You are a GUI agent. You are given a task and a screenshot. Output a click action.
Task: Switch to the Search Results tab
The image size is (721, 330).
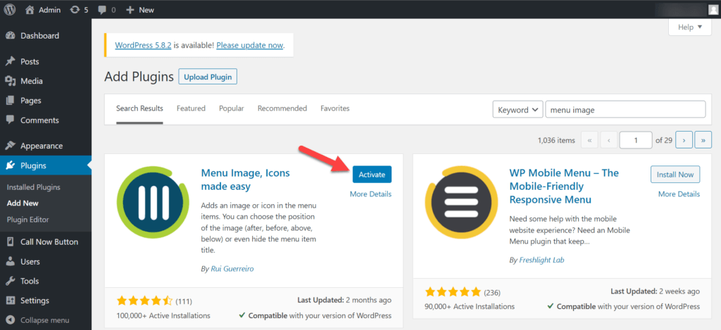coord(139,109)
